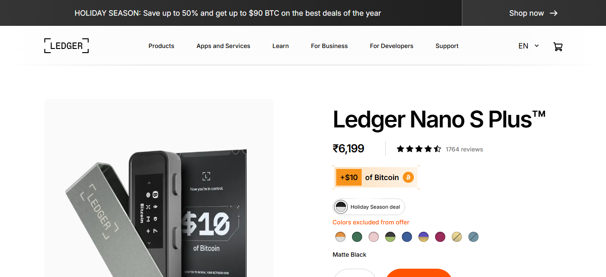Expand the chevron next to EN

tap(536, 46)
